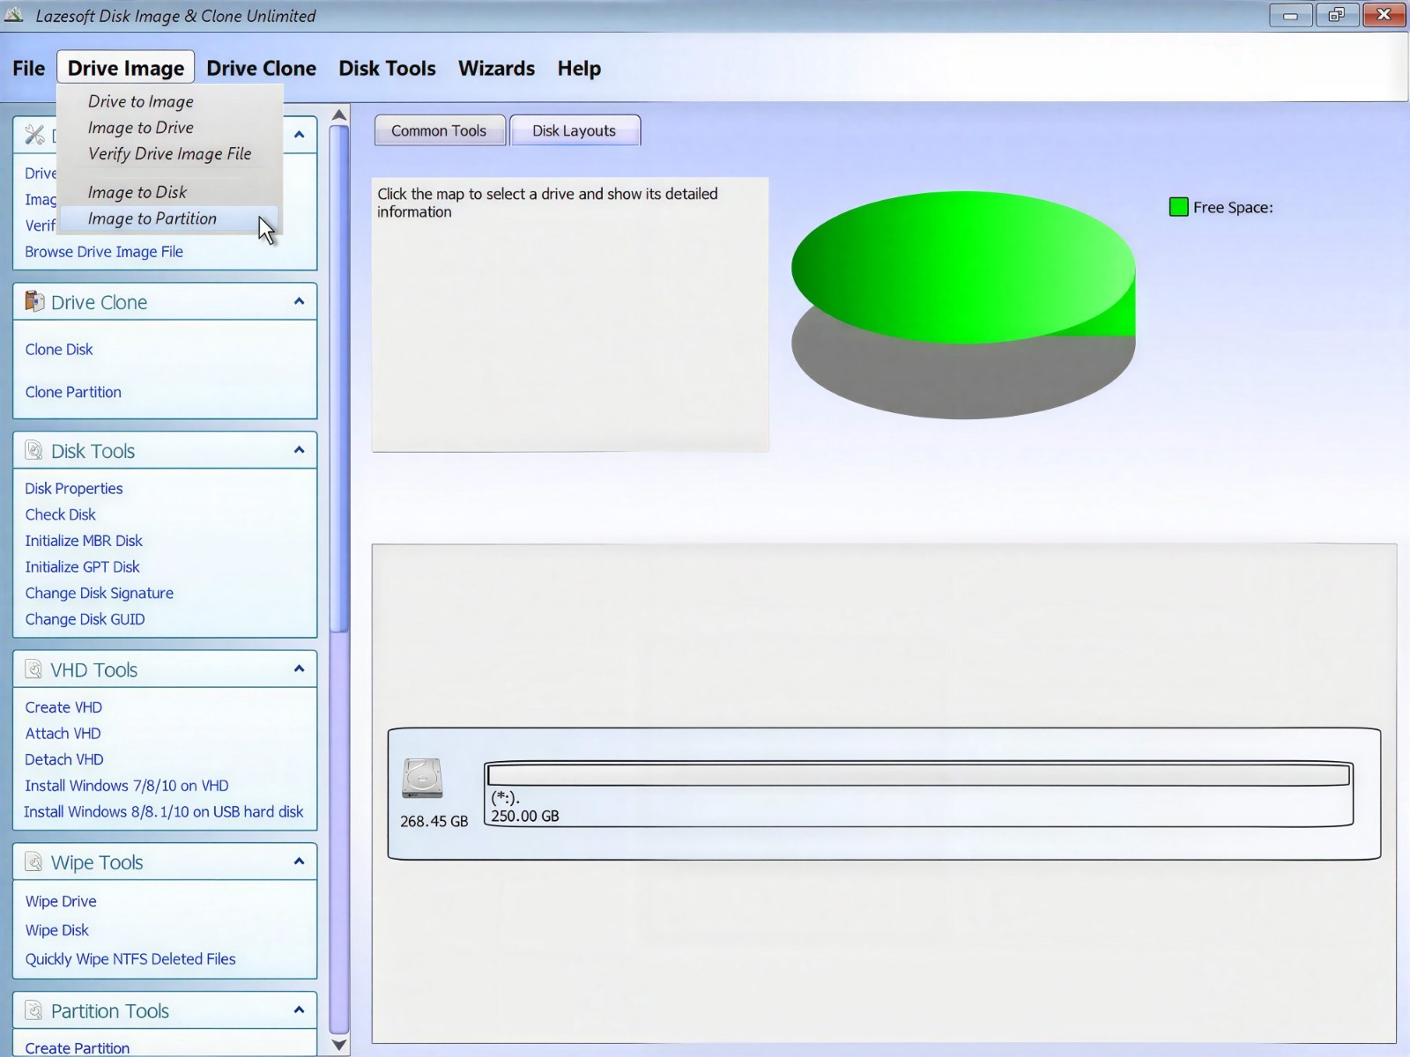Click the Wipe Tools panel header
The image size is (1410, 1057).
tap(165, 861)
